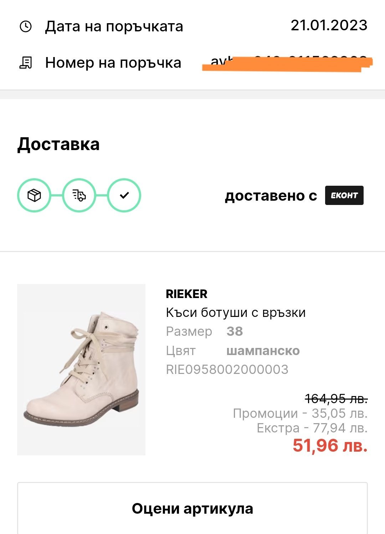The image size is (385, 534).
Task: Select the order date 21.01.2023
Action: coord(329,25)
